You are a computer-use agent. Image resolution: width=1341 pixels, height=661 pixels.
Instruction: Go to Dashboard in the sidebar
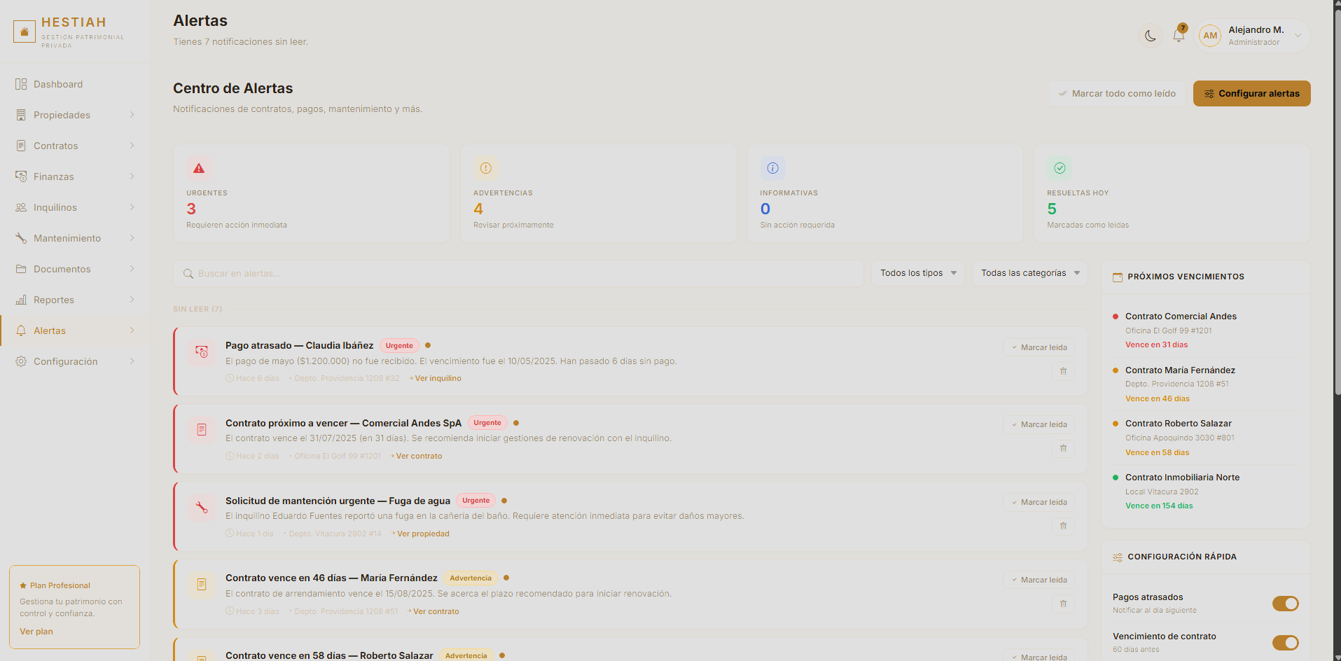(x=74, y=84)
